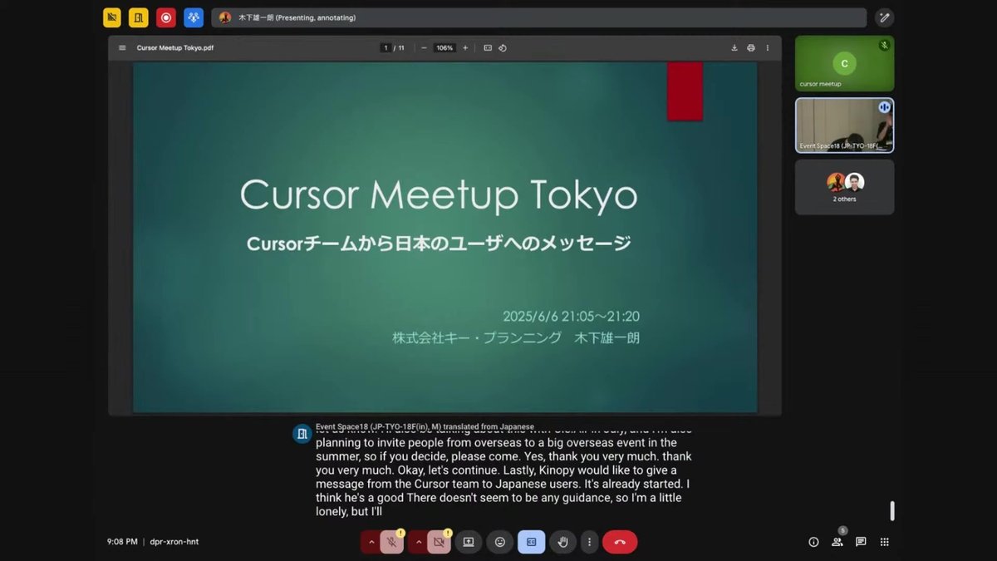
Task: Open the PDF document menu
Action: point(768,47)
